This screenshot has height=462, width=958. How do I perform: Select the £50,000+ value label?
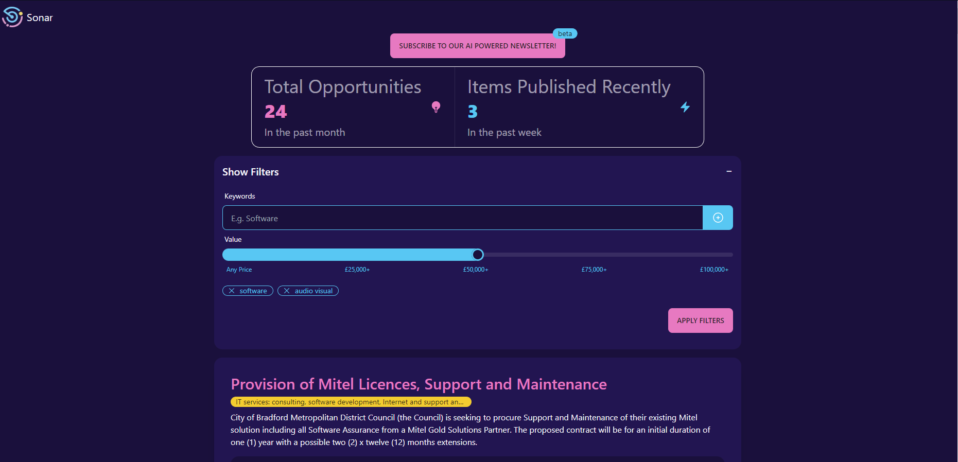coord(476,270)
